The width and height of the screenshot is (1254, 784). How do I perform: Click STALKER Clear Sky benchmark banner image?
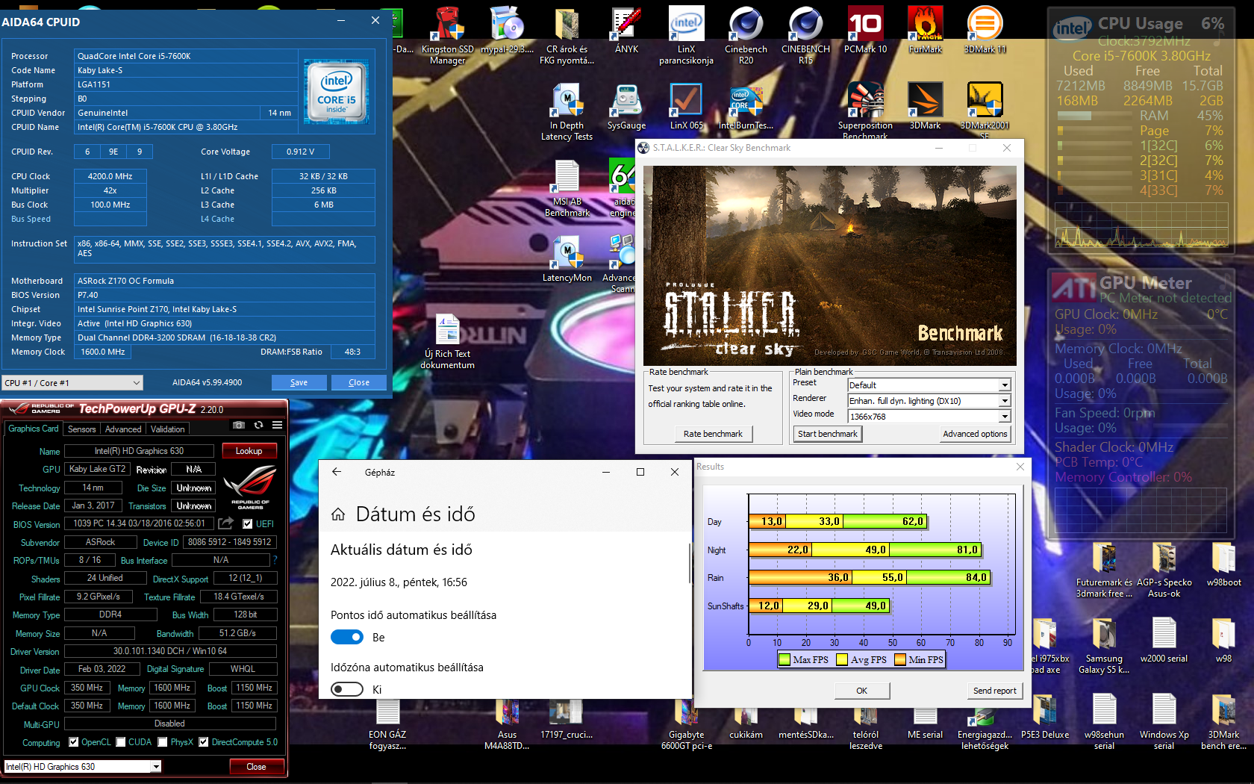[x=829, y=265]
